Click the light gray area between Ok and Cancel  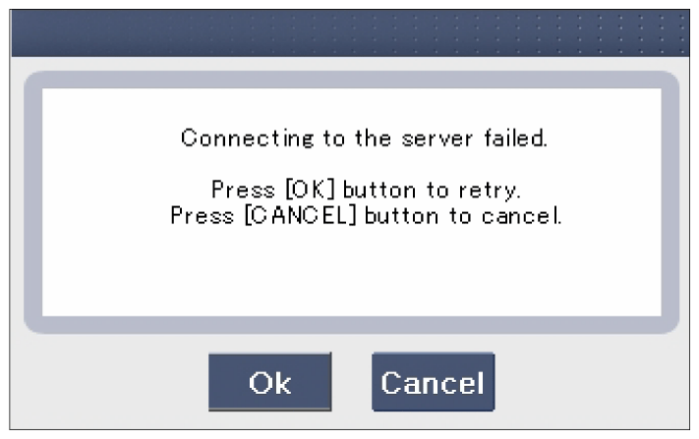pos(352,382)
